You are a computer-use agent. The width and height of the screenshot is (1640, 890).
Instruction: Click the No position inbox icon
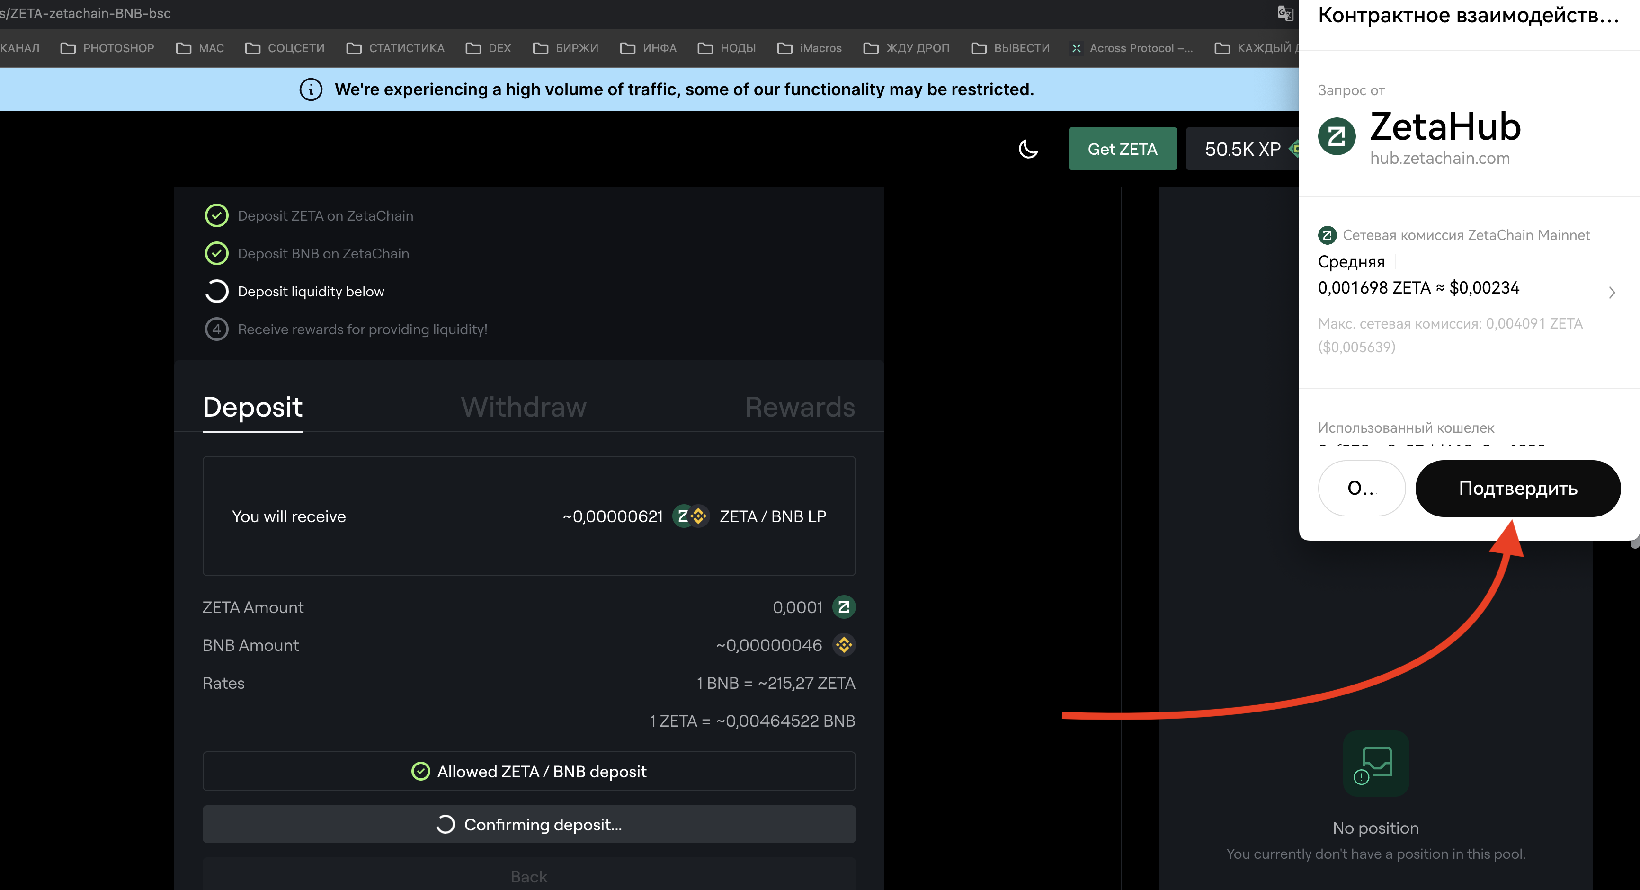coord(1376,763)
